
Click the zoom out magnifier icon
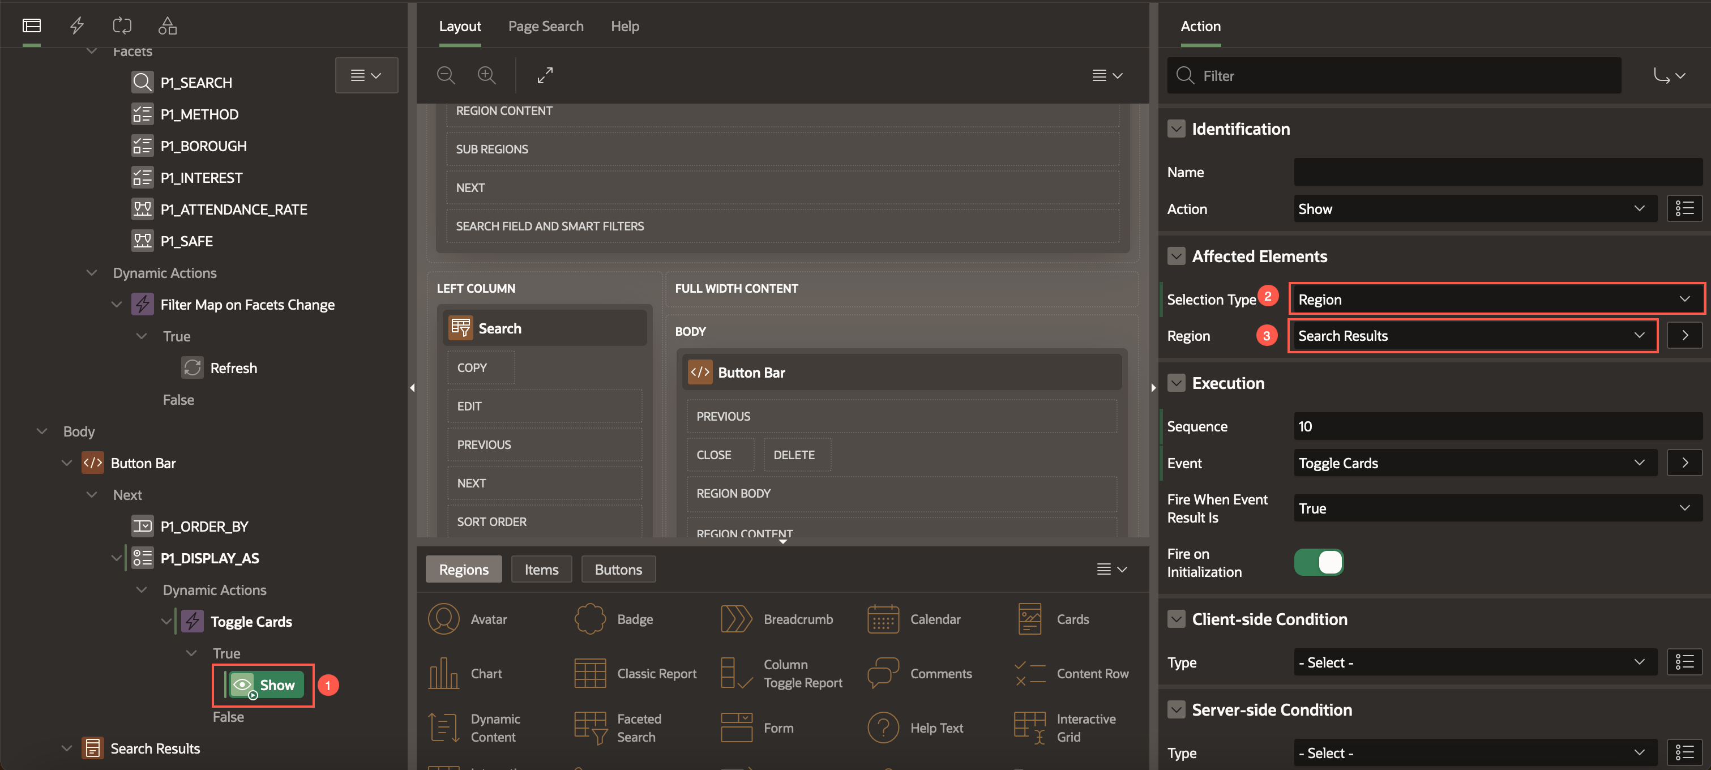coord(446,75)
